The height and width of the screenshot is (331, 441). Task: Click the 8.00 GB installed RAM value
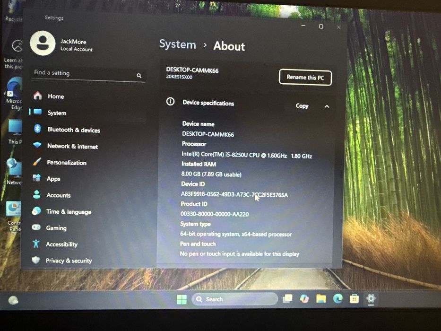tap(211, 174)
